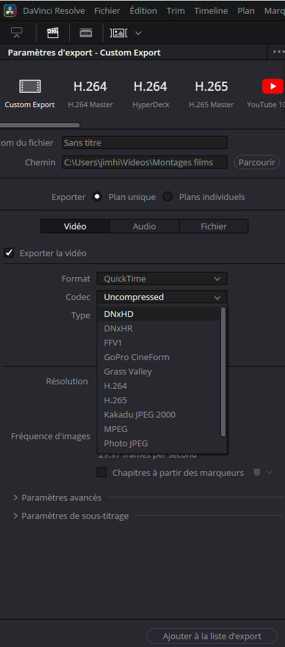Image resolution: width=285 pixels, height=647 pixels.
Task: Switch to the Vidéo tab
Action: pos(75,226)
